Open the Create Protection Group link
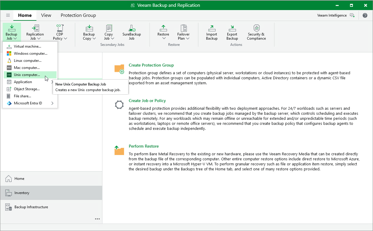373x231 pixels. 151,65
